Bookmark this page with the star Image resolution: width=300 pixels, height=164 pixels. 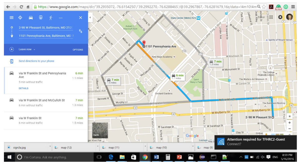coord(264,7)
